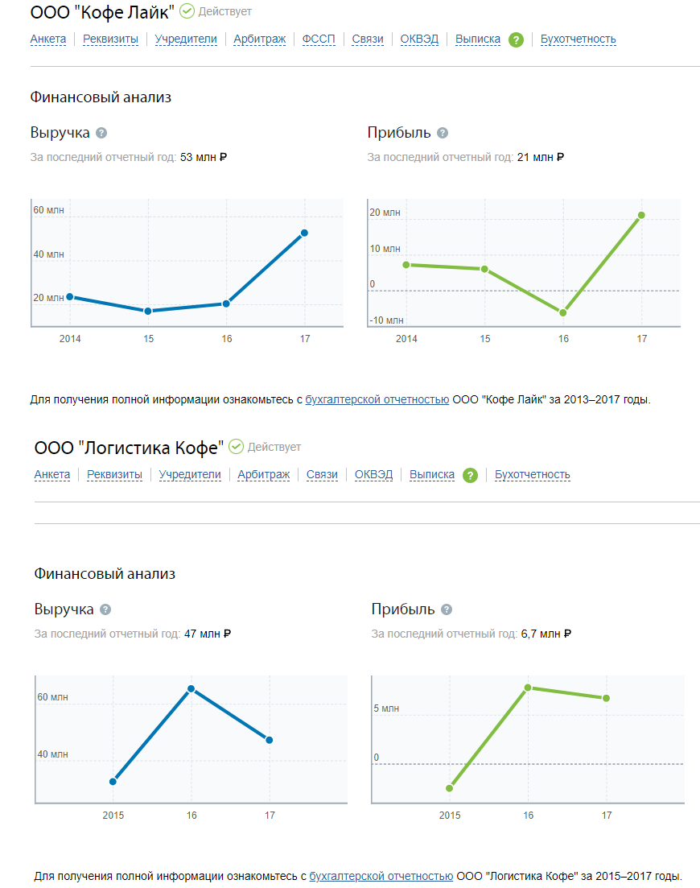Open Бухотчетность link for Кофе Лайк
The width and height of the screenshot is (700, 888).
pyautogui.click(x=578, y=39)
